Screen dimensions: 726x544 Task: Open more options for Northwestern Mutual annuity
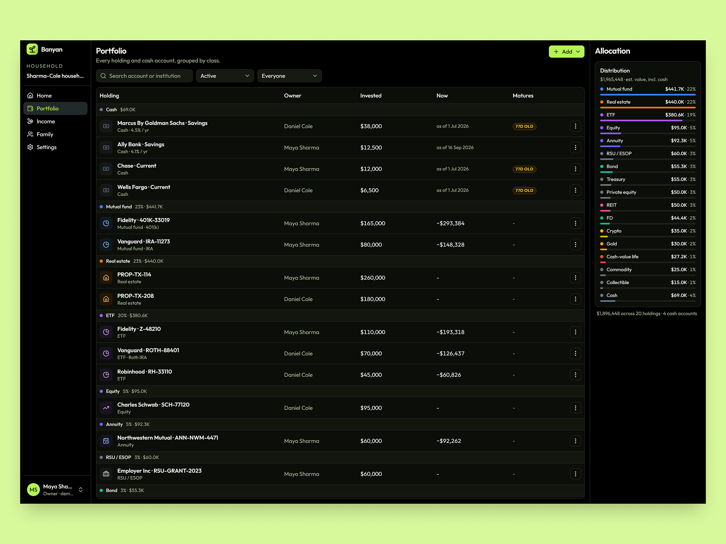(576, 441)
